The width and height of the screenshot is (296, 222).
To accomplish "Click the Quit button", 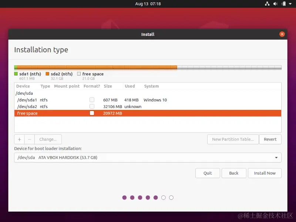I will point(208,173).
